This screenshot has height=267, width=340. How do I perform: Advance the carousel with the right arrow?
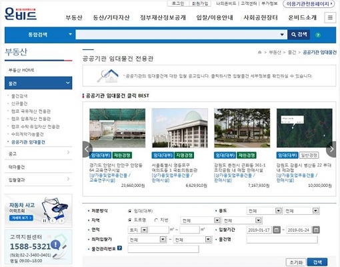click(331, 150)
